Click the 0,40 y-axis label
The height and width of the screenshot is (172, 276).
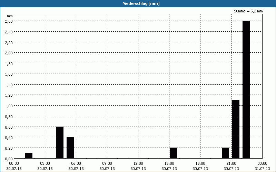9,138
